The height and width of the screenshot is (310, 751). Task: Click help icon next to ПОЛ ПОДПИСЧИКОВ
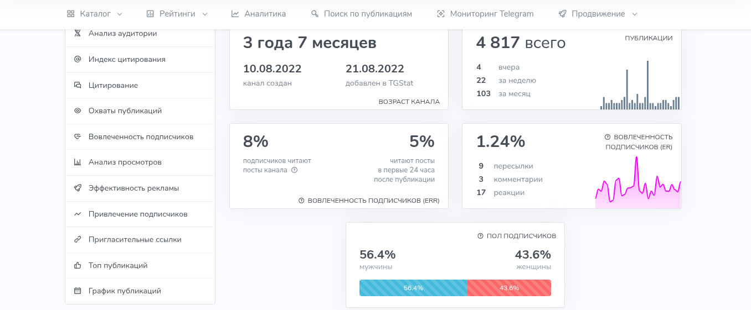pyautogui.click(x=480, y=236)
